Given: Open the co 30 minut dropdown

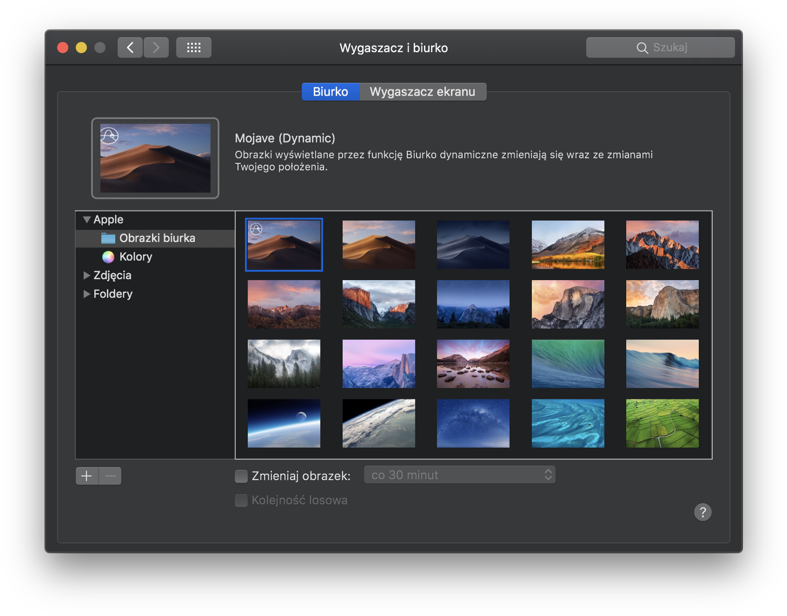Looking at the screenshot, I should (459, 475).
